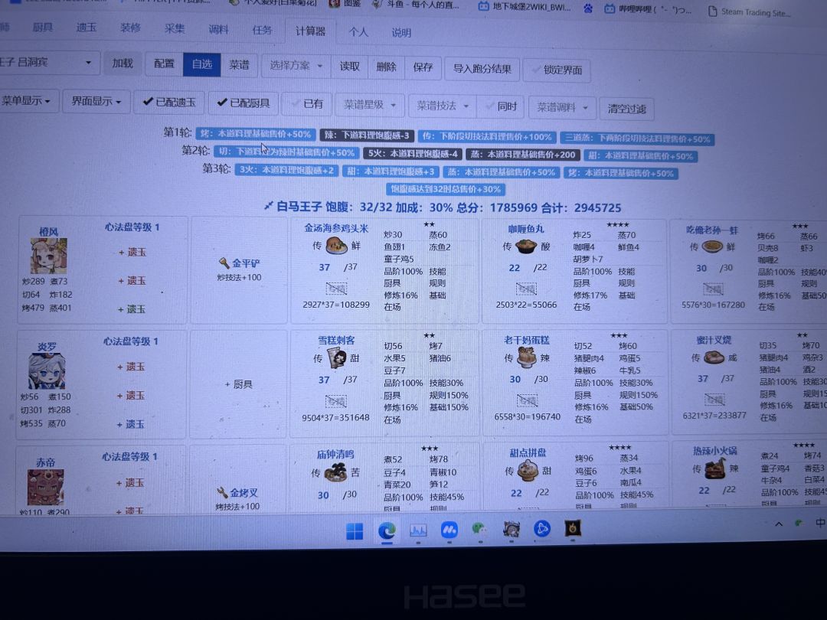Expand the 菜谱技法 filter dropdown

(x=443, y=106)
